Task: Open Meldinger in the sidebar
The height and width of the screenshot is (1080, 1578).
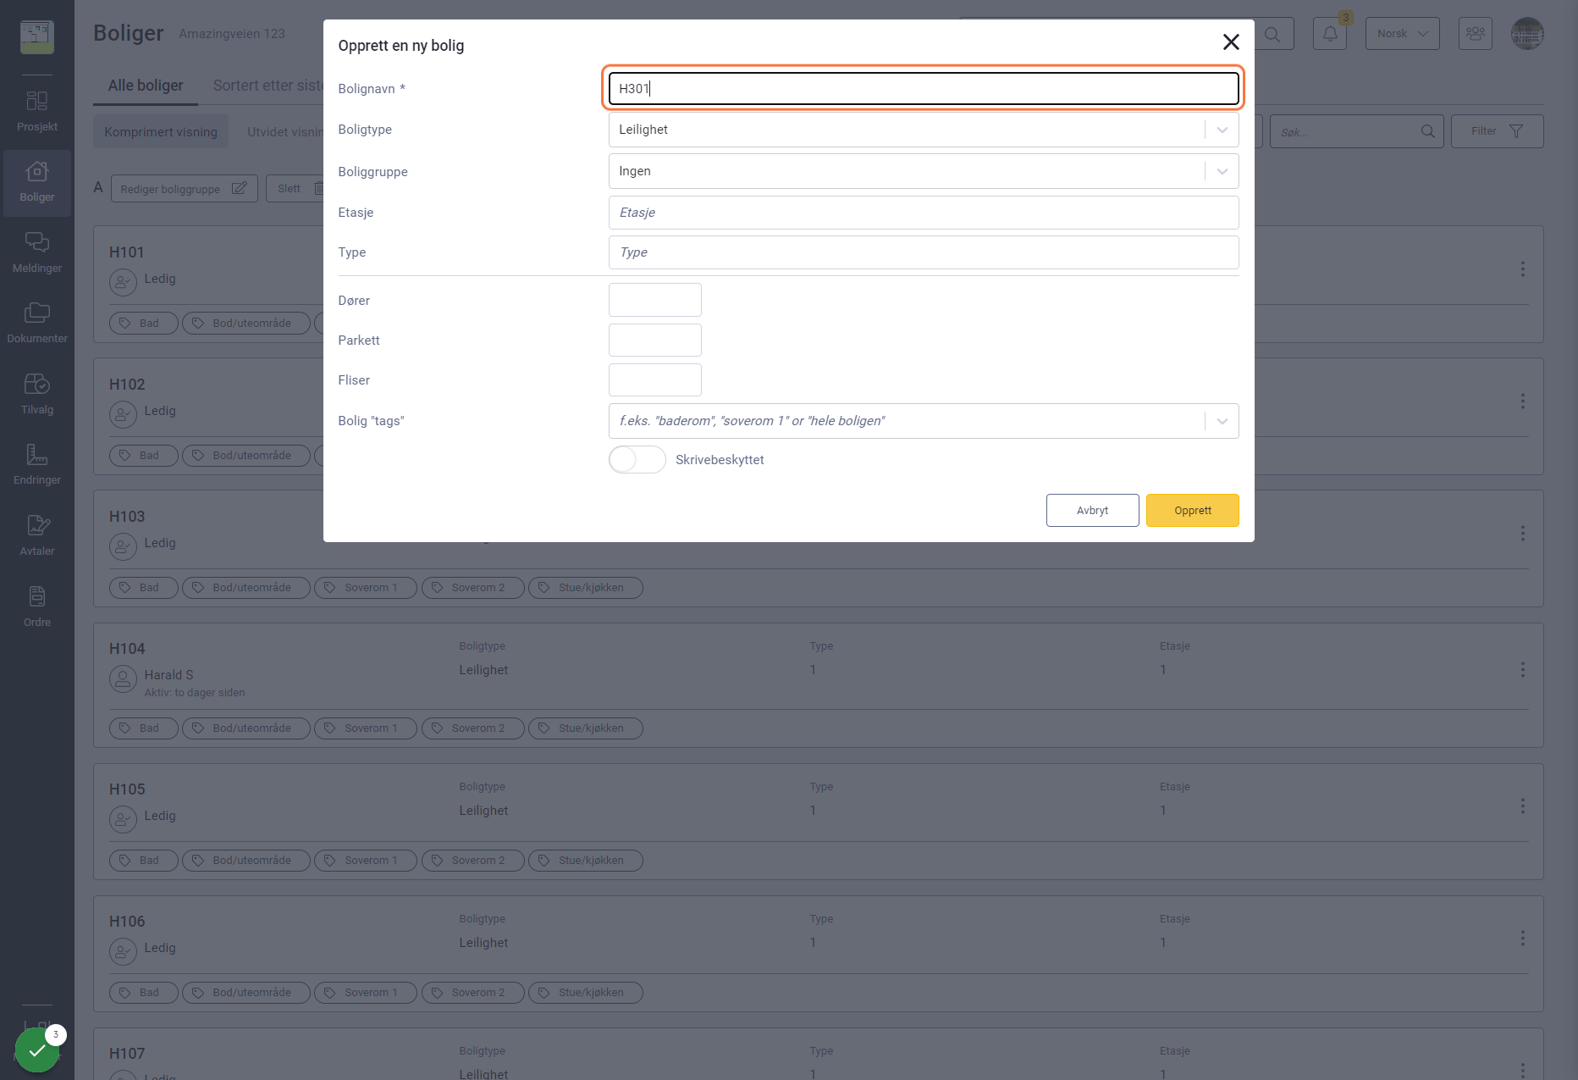Action: (x=37, y=253)
